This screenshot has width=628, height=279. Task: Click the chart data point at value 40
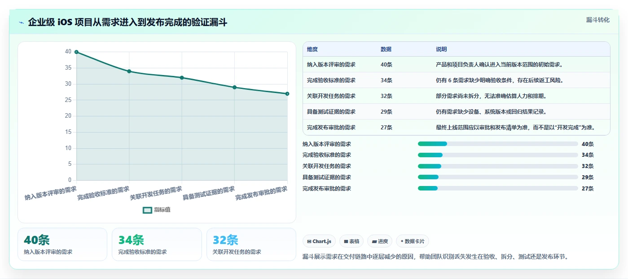[x=76, y=52]
